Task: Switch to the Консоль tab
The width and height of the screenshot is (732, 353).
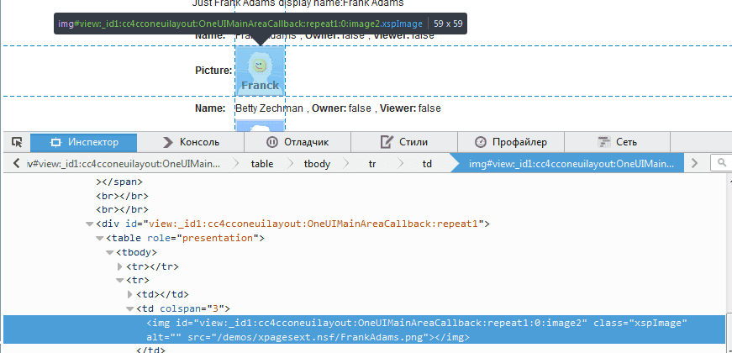Action: pyautogui.click(x=192, y=142)
